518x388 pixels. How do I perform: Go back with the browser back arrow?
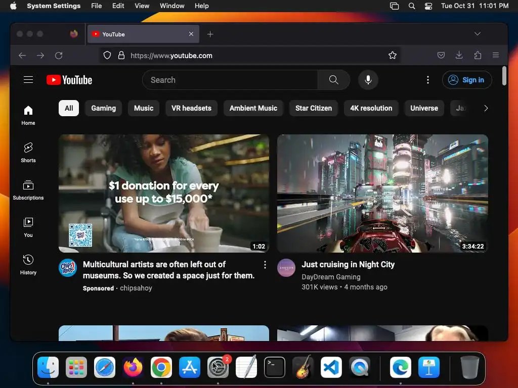pos(22,56)
